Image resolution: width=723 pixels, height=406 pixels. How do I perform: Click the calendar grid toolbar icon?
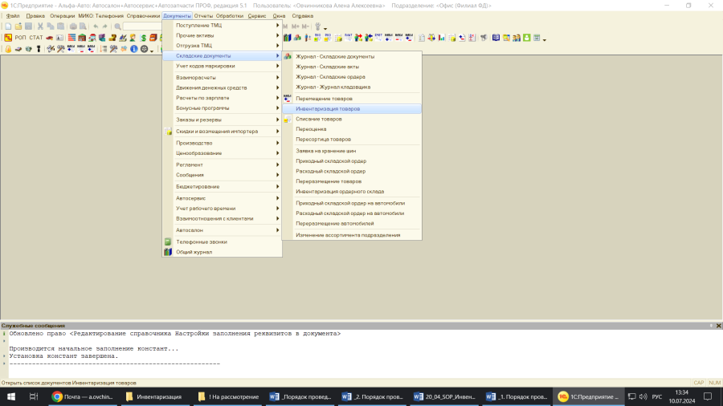(537, 38)
